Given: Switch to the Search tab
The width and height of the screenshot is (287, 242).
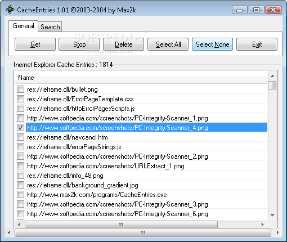Looking at the screenshot, I should pyautogui.click(x=50, y=27).
